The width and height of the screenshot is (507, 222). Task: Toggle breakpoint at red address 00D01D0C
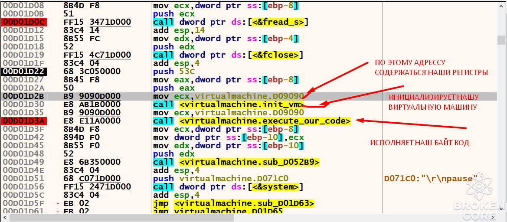[x=25, y=22]
